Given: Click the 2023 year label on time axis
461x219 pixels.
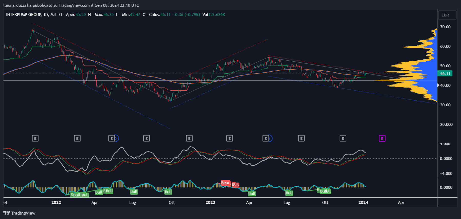Looking at the screenshot, I should point(210,202).
